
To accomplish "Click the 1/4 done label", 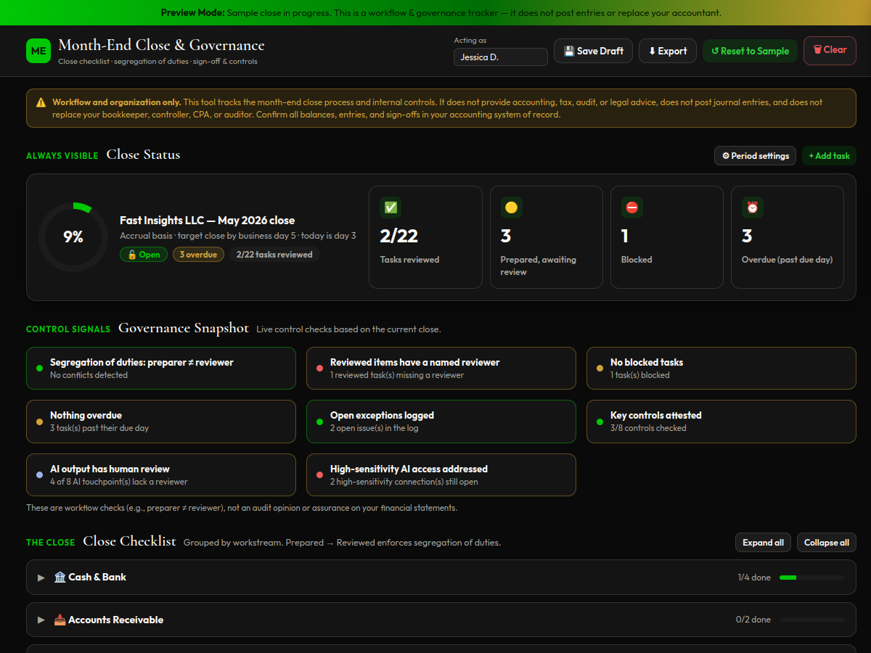I will coord(754,578).
